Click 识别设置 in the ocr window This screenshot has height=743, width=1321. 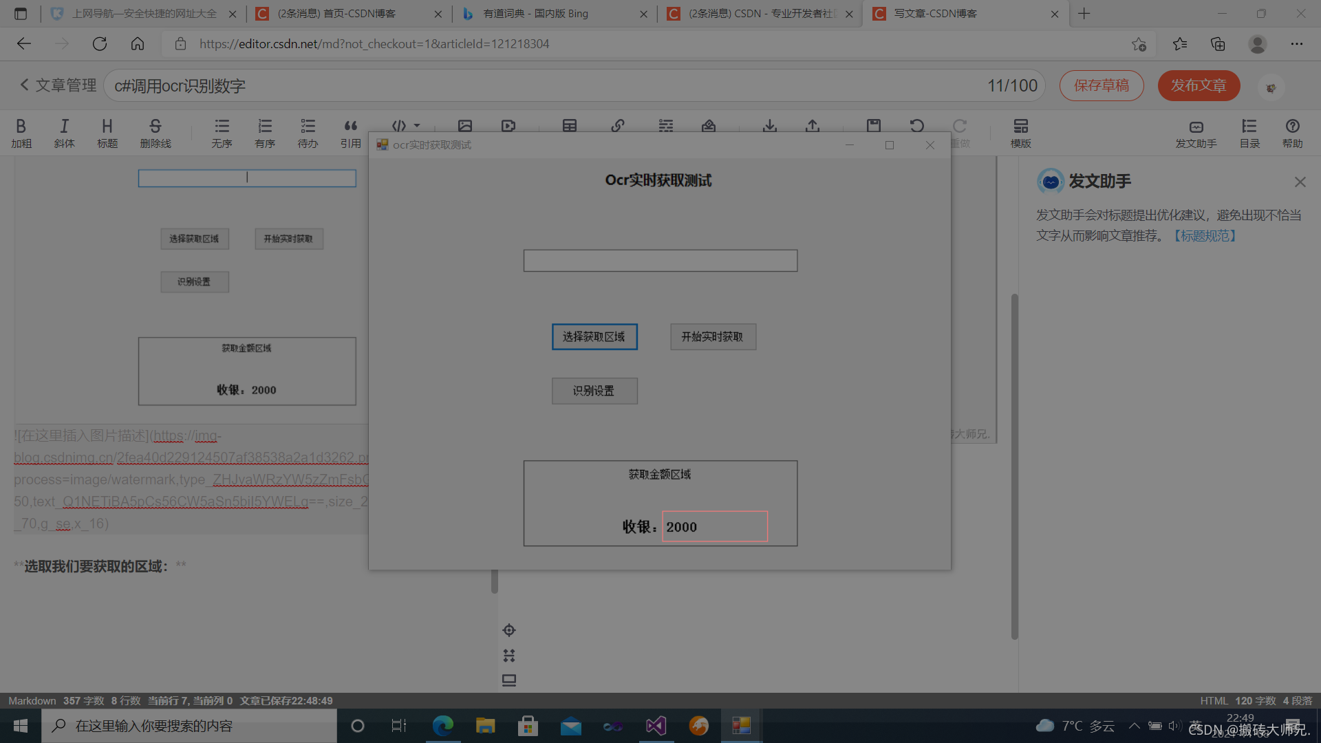pos(594,391)
